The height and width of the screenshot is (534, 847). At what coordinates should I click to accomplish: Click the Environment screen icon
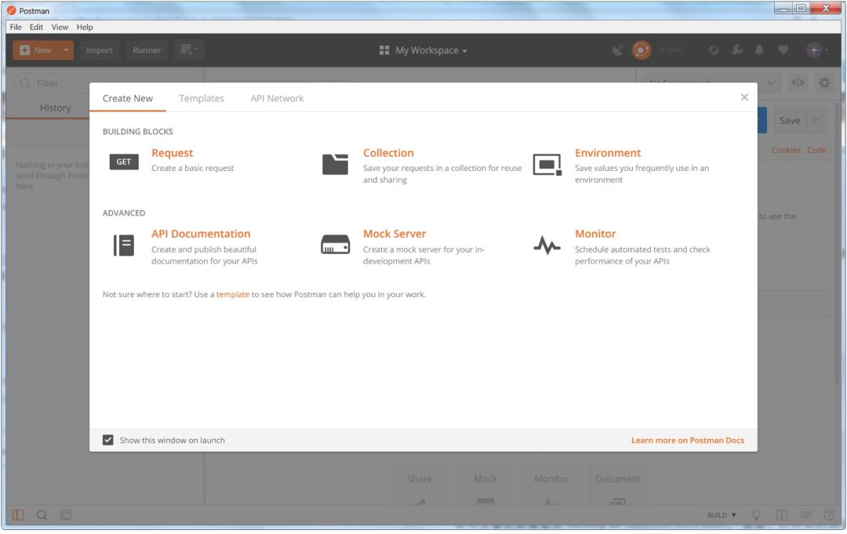click(x=547, y=165)
